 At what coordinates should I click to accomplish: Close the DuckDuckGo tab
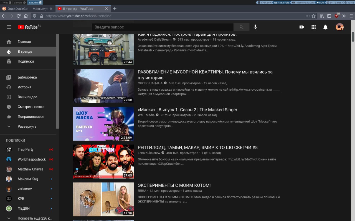pos(51,9)
